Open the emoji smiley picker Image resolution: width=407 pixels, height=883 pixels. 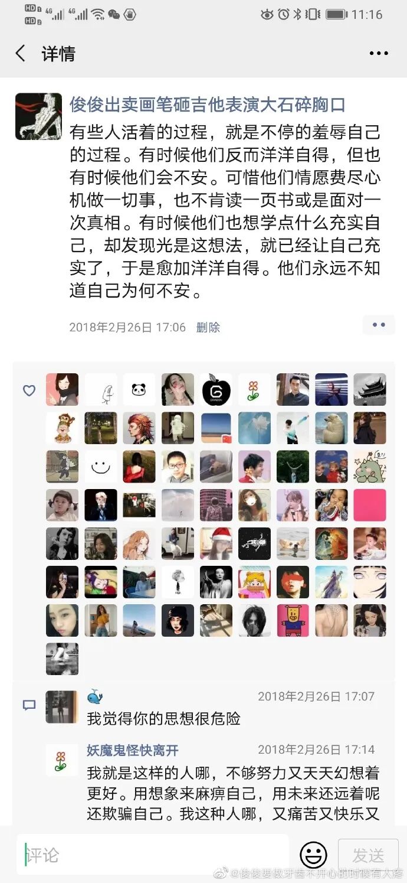coord(313,855)
